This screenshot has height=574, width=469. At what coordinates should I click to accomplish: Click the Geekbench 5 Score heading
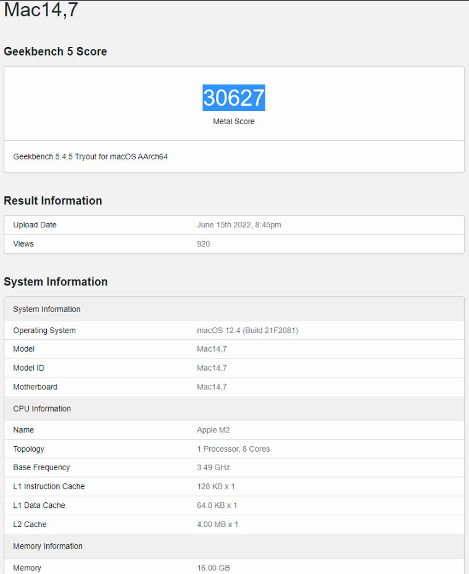point(55,52)
